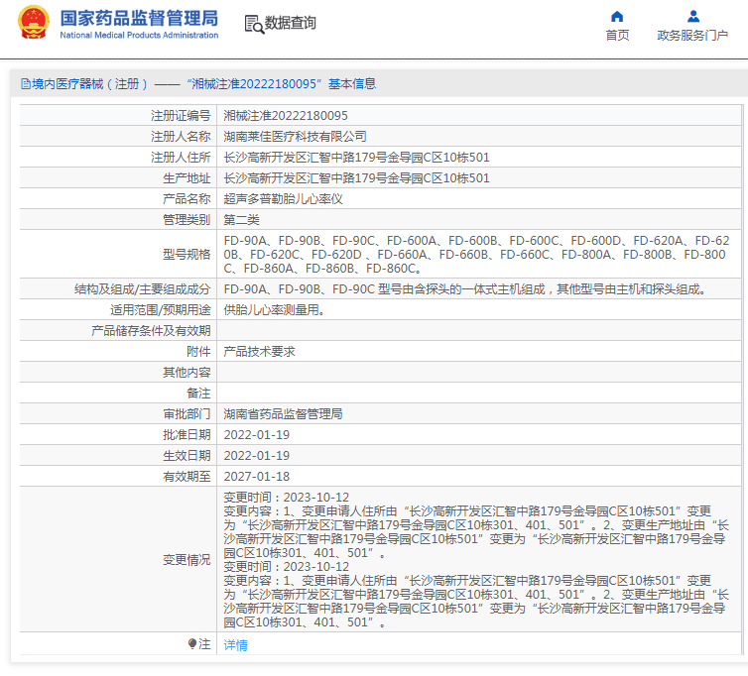The height and width of the screenshot is (676, 748).
Task: Click the 生效日期 value 2022-01-19
Action: pos(257,456)
